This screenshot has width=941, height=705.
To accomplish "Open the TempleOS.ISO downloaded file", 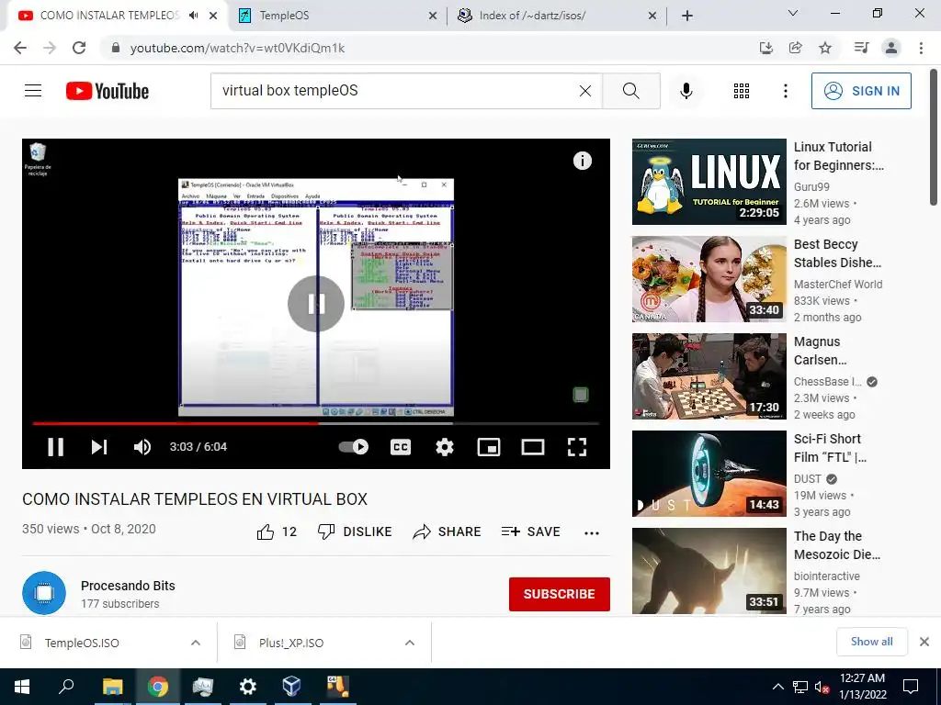I will (x=82, y=643).
